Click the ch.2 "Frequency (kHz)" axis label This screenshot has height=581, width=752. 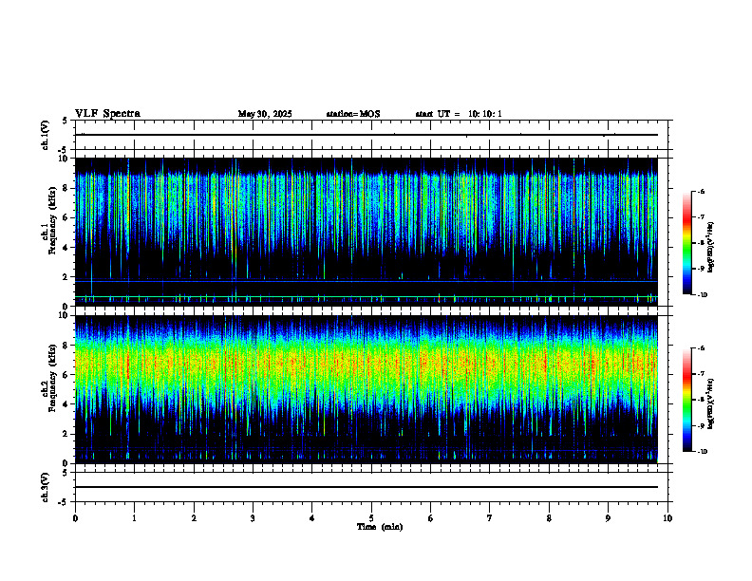[x=52, y=378]
